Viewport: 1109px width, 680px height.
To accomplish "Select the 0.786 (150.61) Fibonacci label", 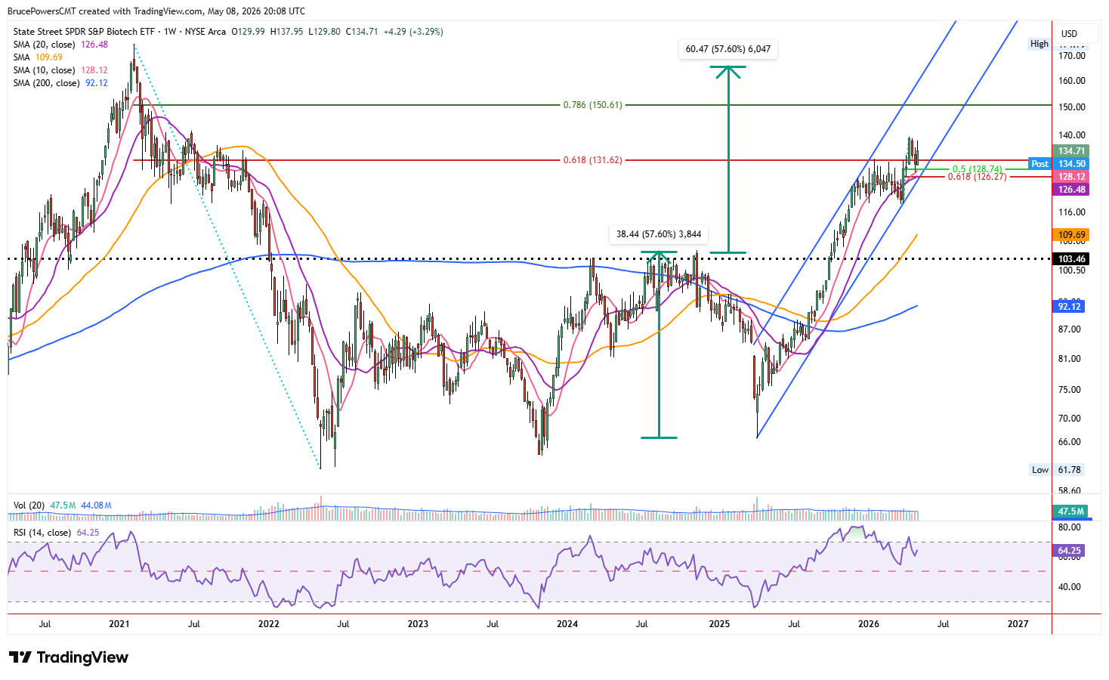I will click(x=593, y=105).
